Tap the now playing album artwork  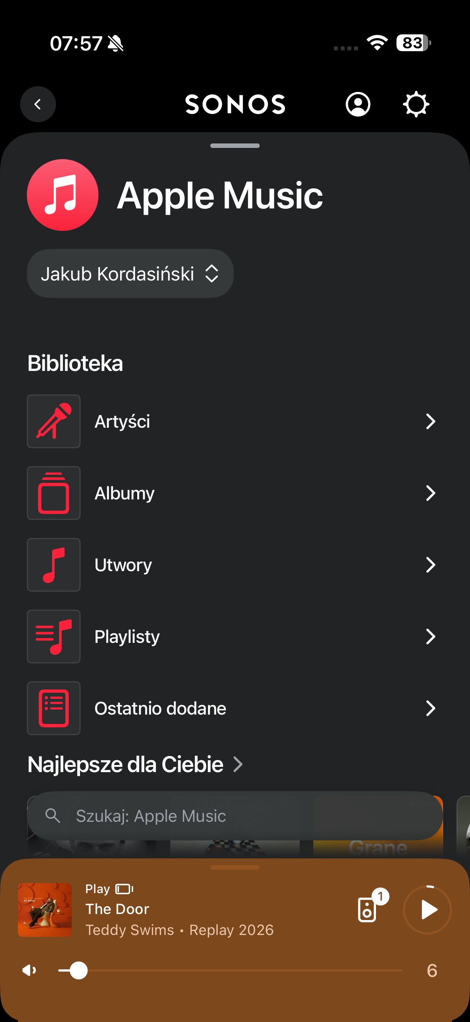(x=45, y=910)
